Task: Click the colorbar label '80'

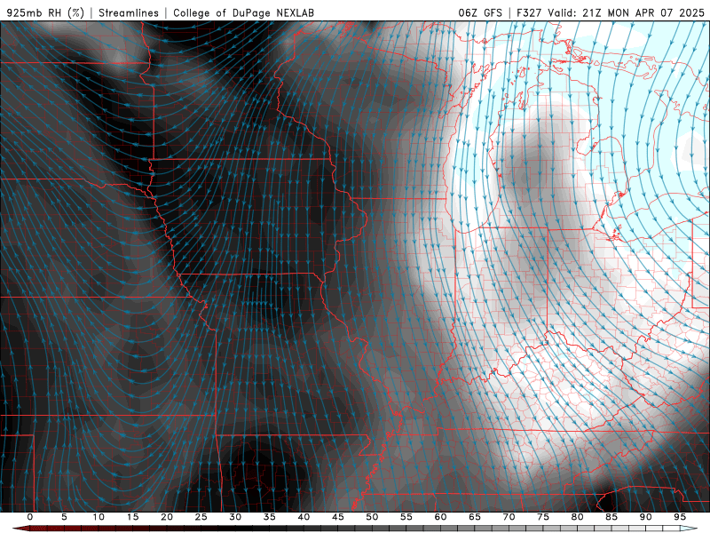Action: pos(577,517)
